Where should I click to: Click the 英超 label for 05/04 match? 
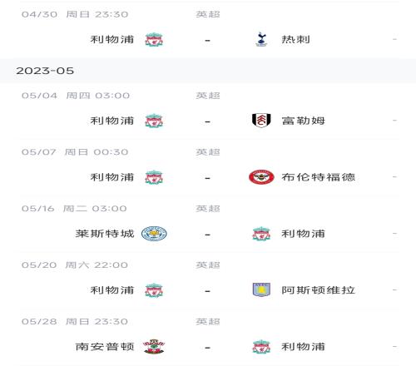coord(208,96)
